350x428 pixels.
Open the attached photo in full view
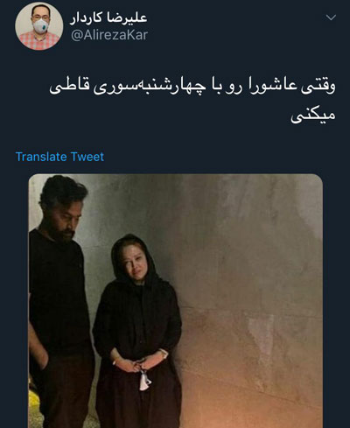pyautogui.click(x=176, y=301)
